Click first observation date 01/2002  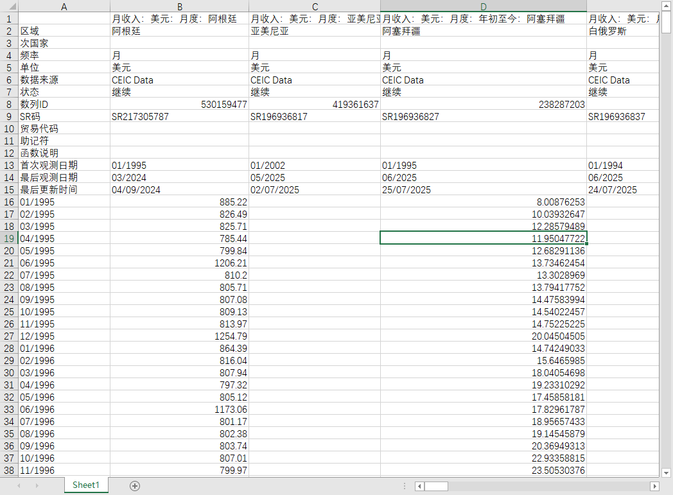(315, 165)
